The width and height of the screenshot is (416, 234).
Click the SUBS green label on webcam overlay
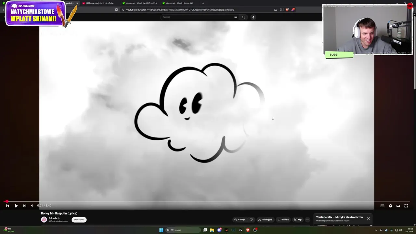(339, 55)
